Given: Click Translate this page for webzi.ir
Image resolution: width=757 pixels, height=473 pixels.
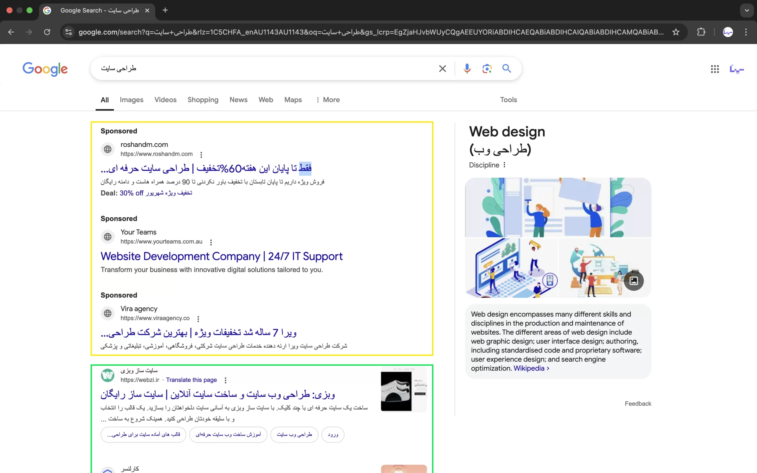Looking at the screenshot, I should click(191, 380).
